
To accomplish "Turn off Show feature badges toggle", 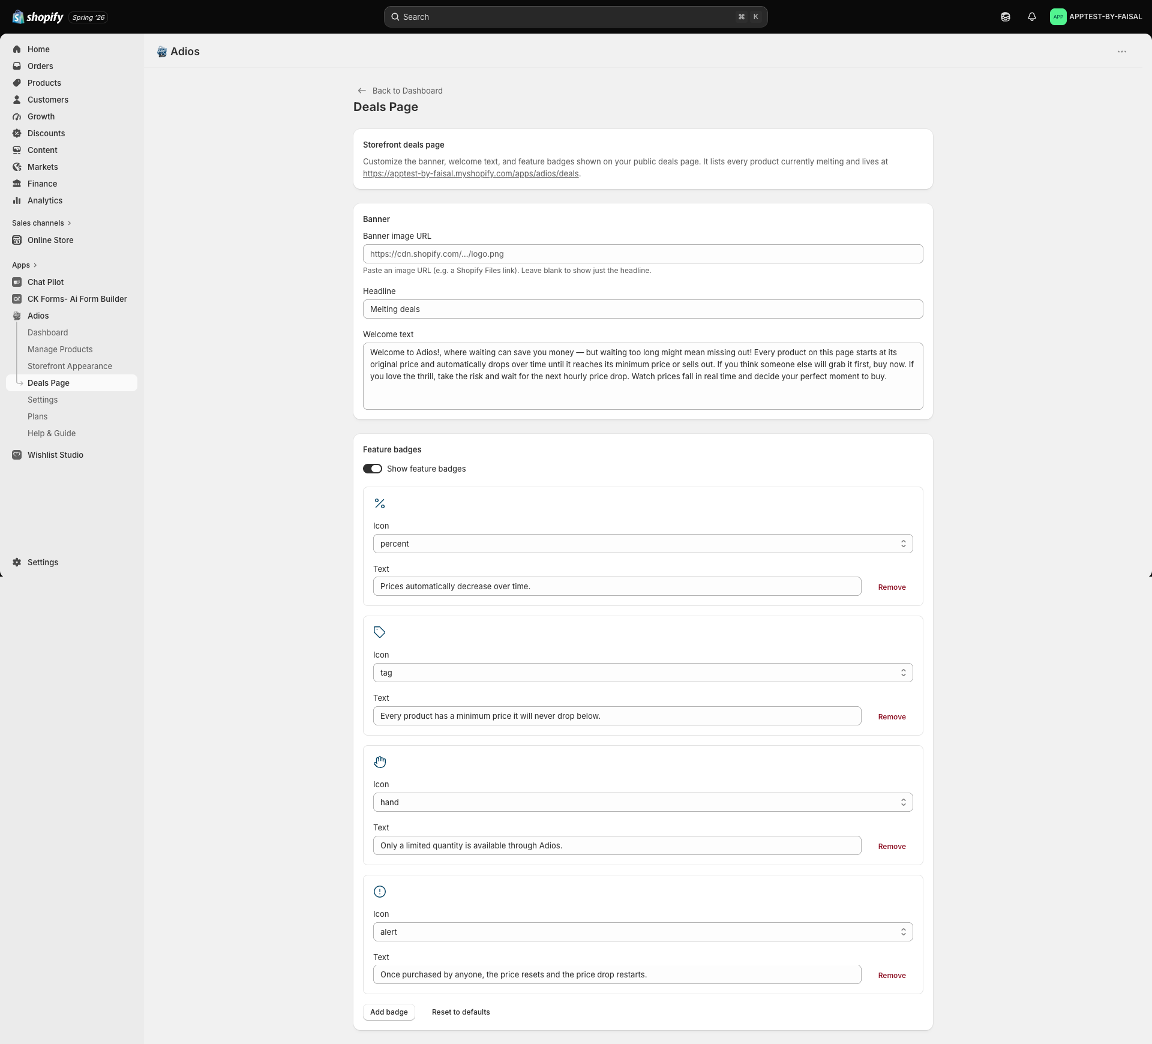I will click(373, 469).
